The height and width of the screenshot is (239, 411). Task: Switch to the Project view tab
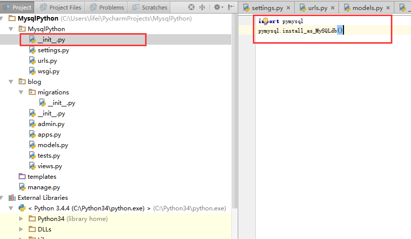17,8
